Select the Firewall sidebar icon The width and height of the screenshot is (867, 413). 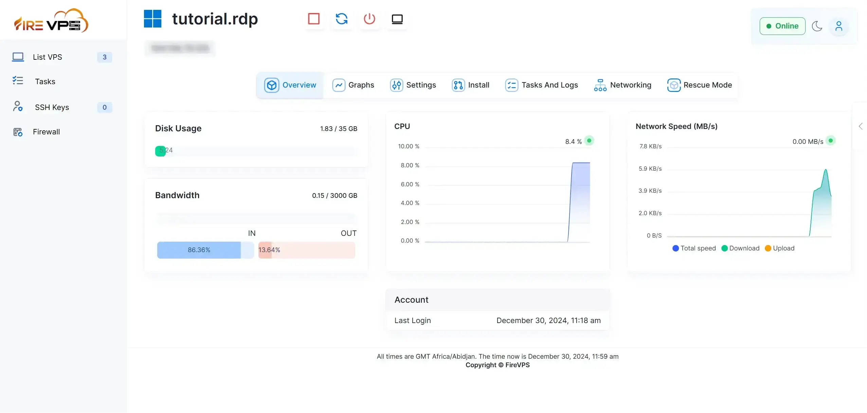tap(18, 132)
